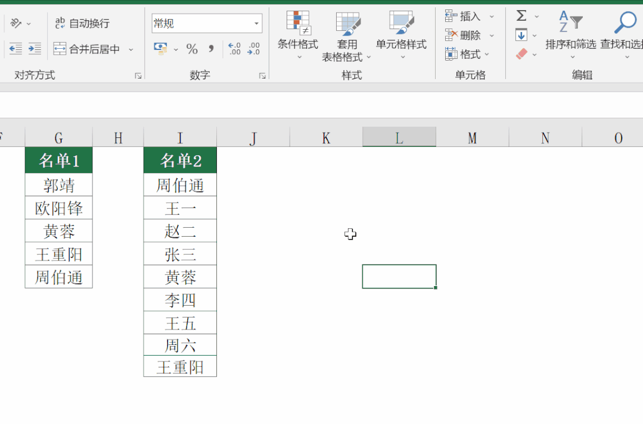Open 排序和筛选 sort and filter
The height and width of the screenshot is (424, 643).
tap(571, 35)
